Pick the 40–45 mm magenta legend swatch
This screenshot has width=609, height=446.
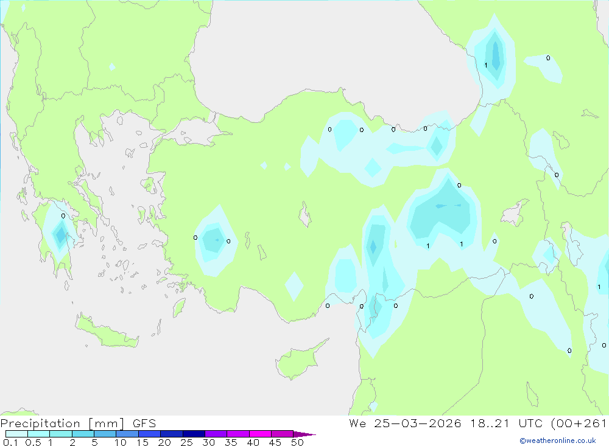pos(260,434)
